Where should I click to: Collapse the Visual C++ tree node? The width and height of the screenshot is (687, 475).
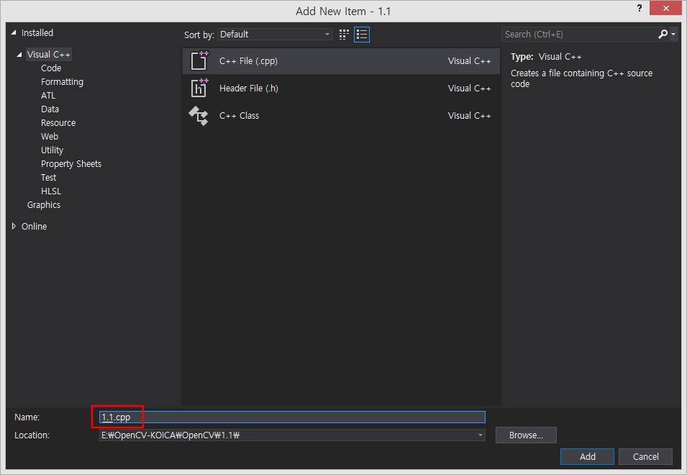pos(19,55)
